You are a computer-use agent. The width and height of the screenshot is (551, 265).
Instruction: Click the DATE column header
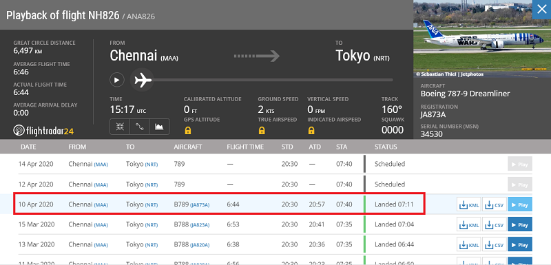pos(28,147)
